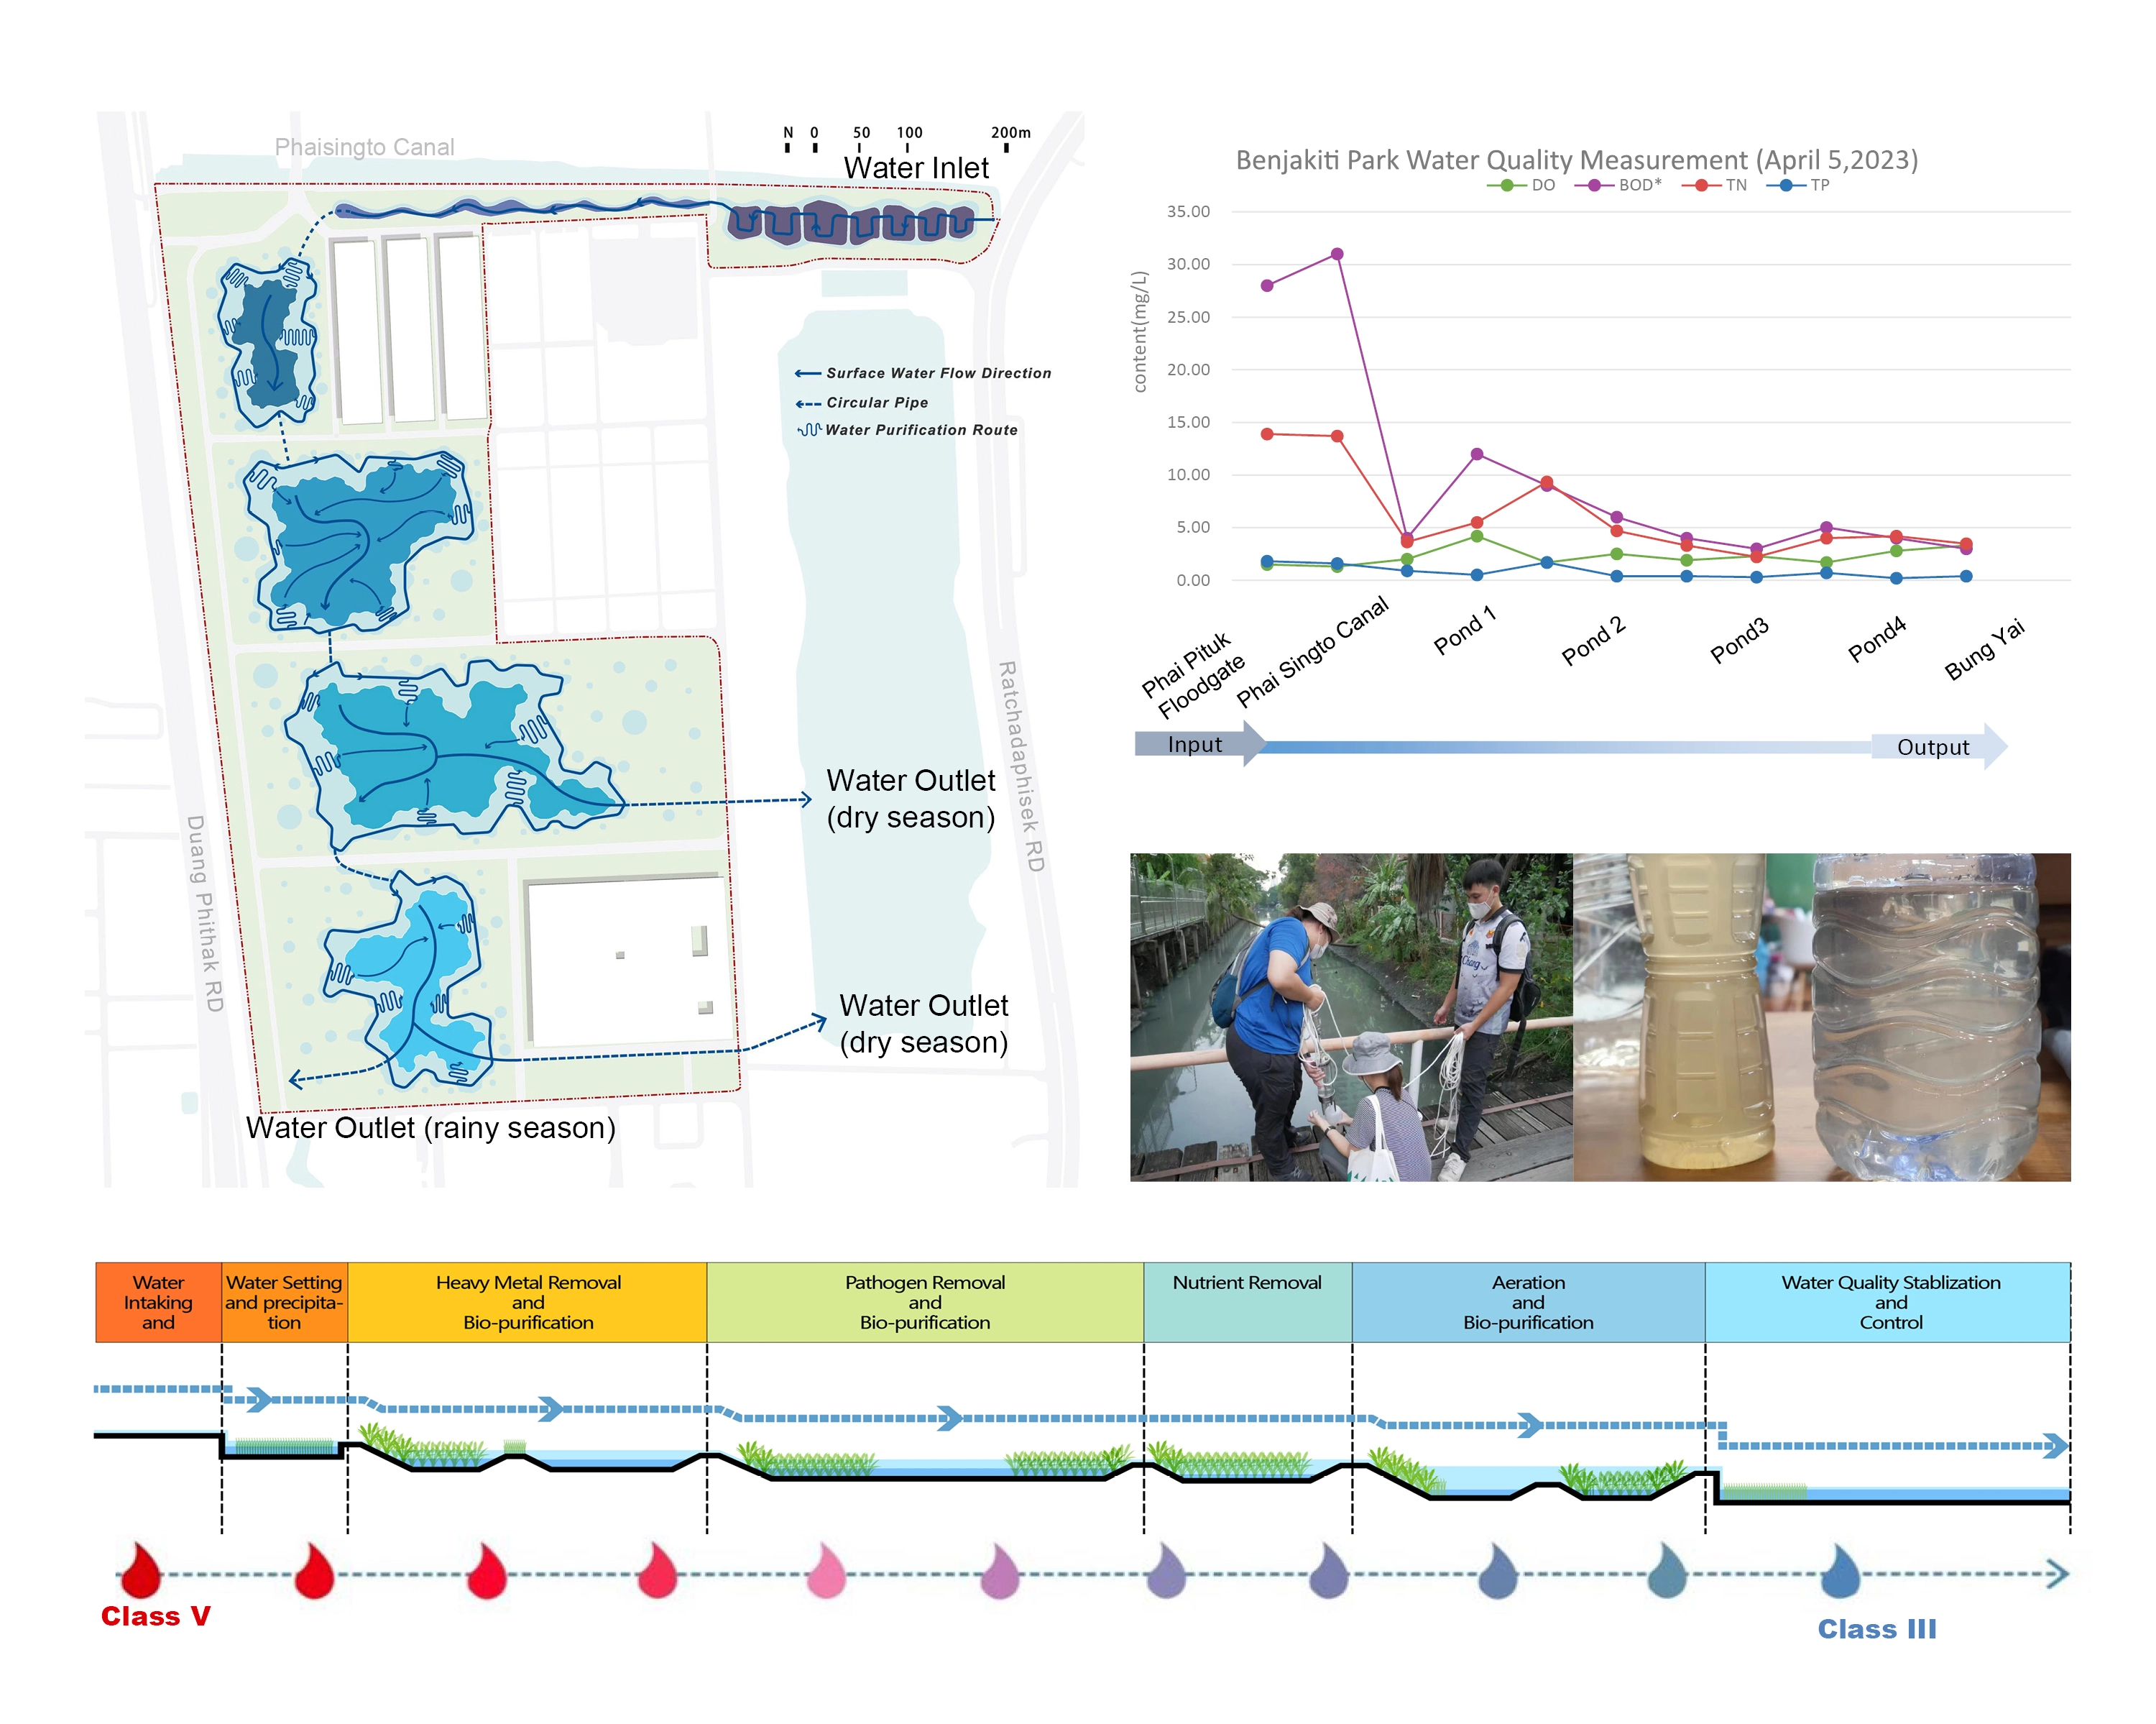The width and height of the screenshot is (2156, 1724).
Task: Click the Surface Water Flow Direction legend arrow
Action: tap(807, 373)
